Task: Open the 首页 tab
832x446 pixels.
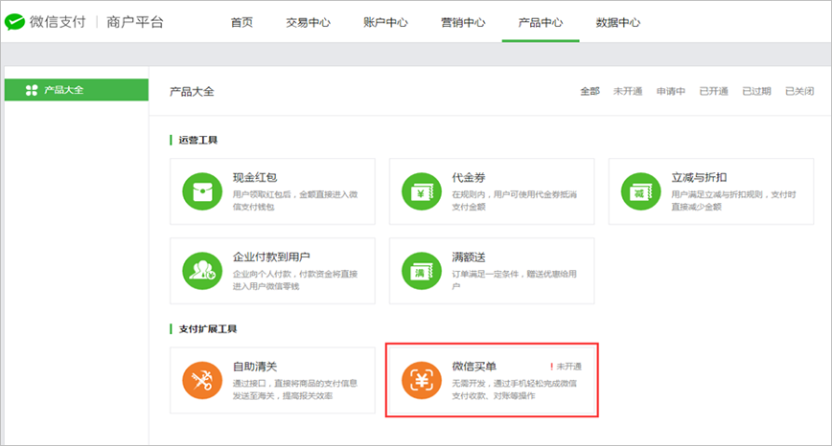Action: click(x=242, y=22)
